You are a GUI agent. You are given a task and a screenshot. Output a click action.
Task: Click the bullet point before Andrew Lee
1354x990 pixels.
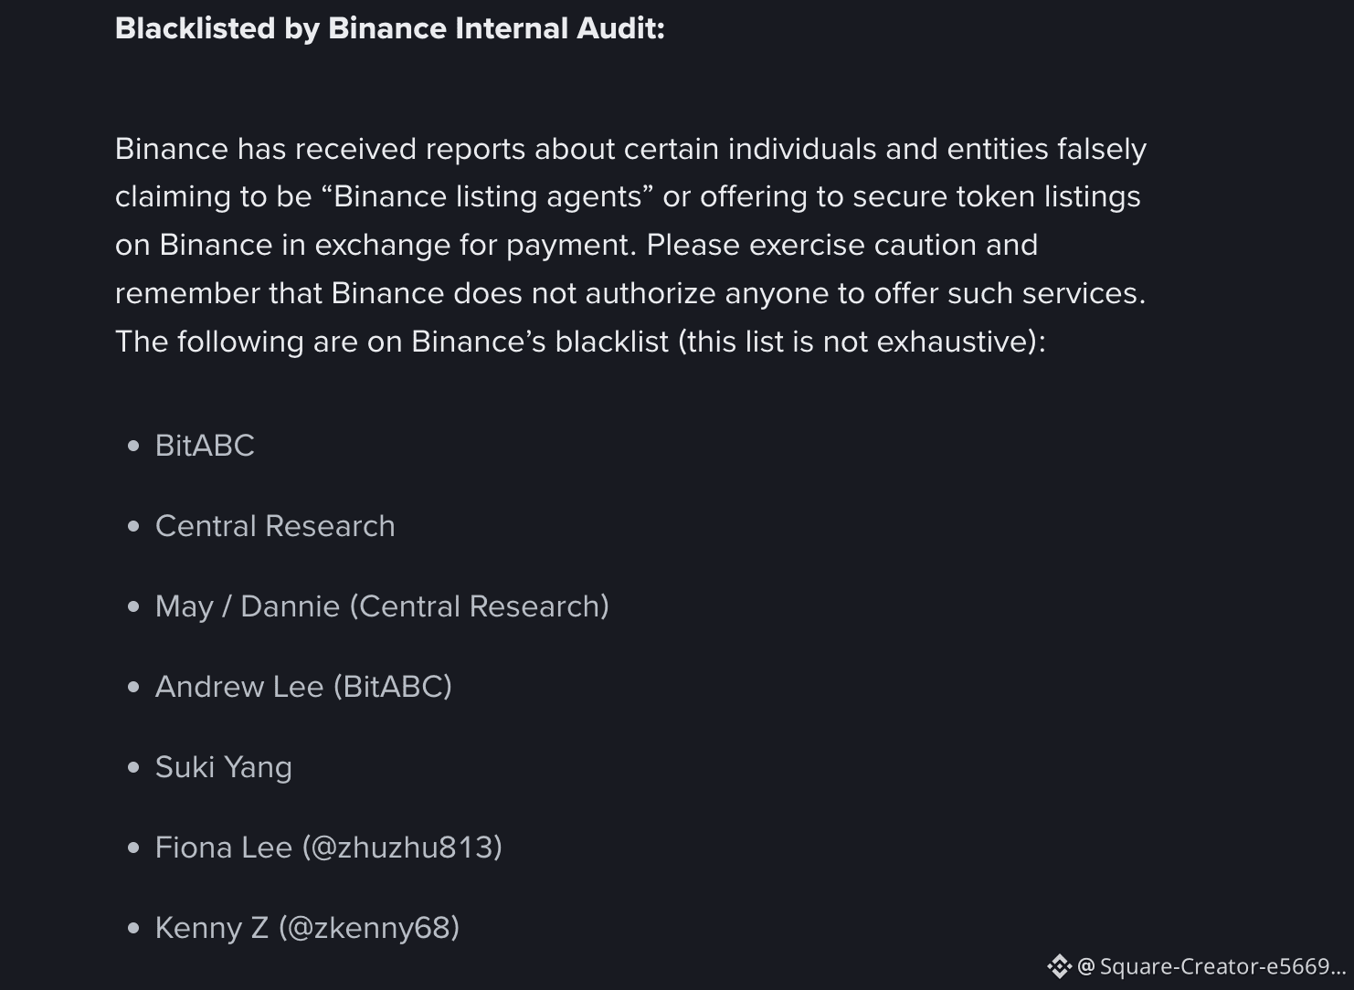134,687
